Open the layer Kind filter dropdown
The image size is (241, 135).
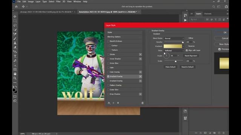point(197,19)
